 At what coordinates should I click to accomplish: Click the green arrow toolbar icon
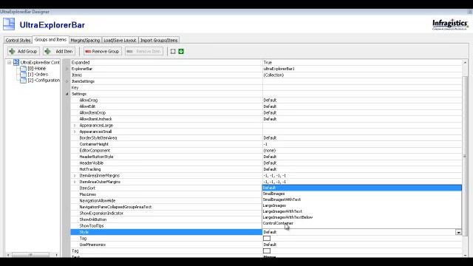pos(181,51)
